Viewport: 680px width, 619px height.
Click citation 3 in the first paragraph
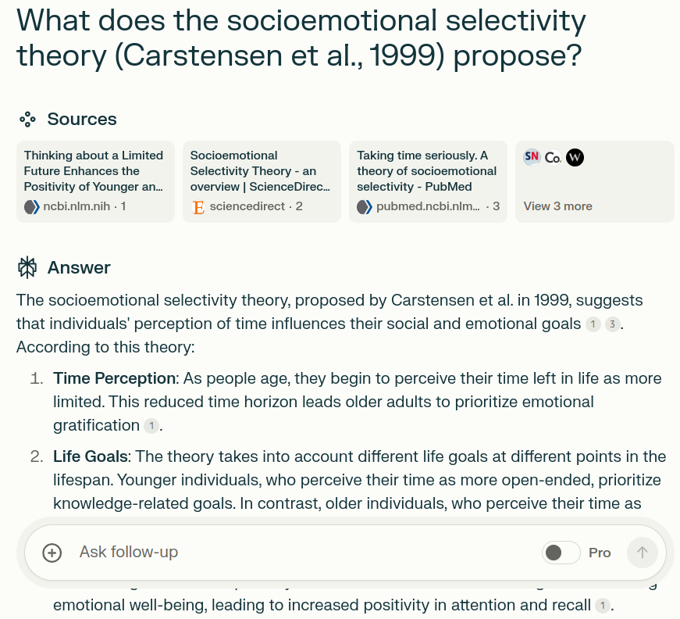[x=613, y=324]
